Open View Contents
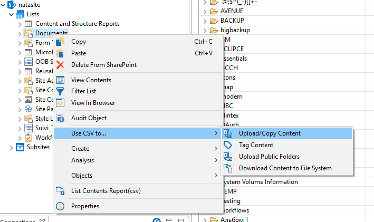Viewport: 374px width, 222px height. pos(138,80)
